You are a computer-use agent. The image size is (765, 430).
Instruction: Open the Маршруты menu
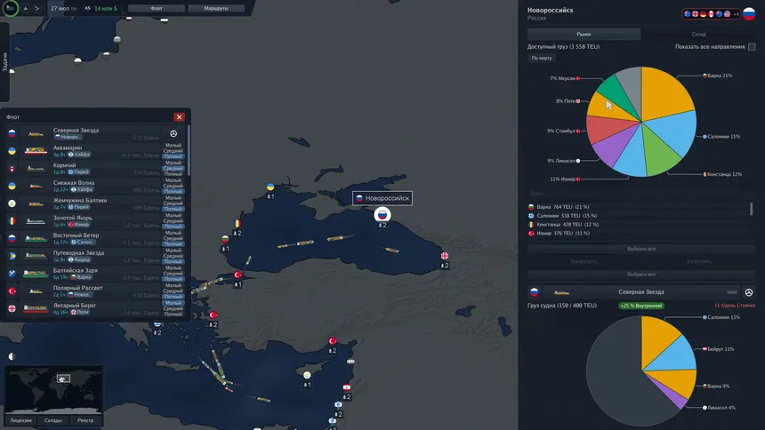point(210,8)
